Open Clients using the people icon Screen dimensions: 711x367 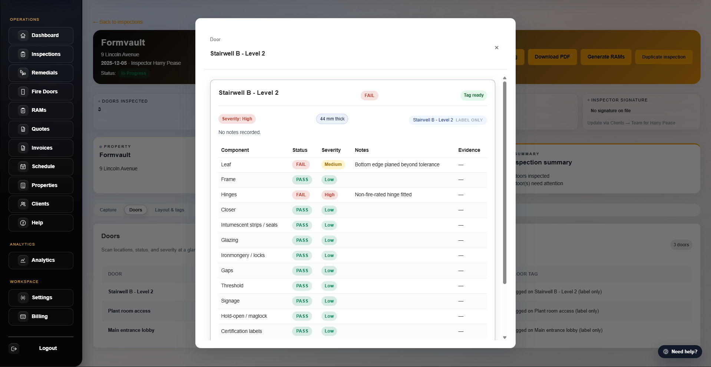23,204
